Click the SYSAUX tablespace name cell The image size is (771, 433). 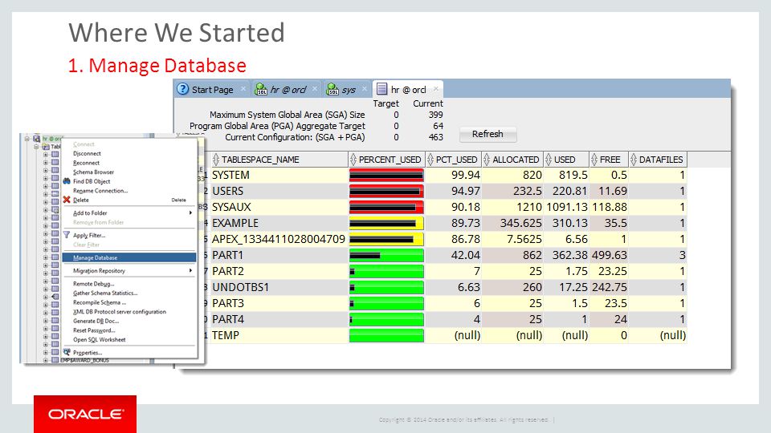(279, 207)
